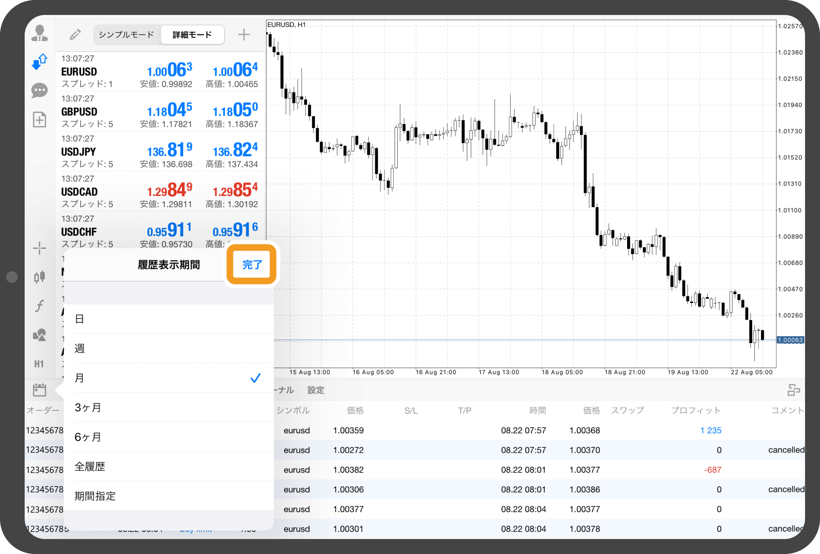Click the price cell 1.00272
820x554 pixels.
348,450
